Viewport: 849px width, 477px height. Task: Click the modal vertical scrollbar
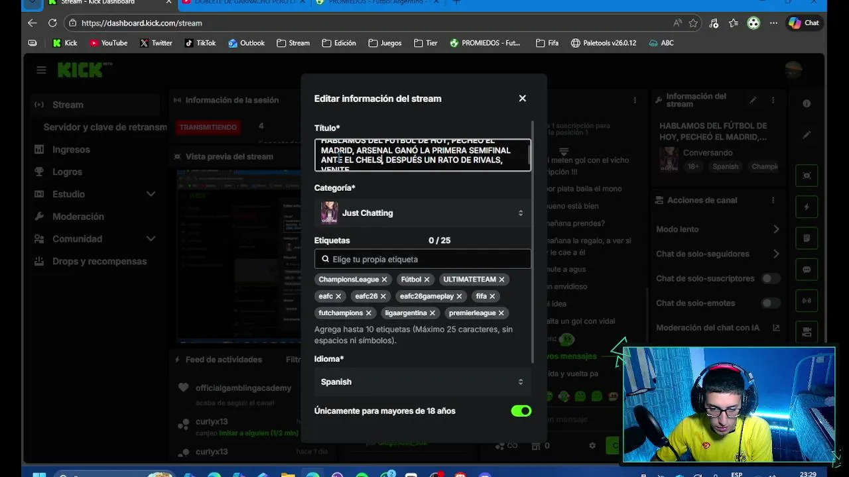(x=533, y=242)
